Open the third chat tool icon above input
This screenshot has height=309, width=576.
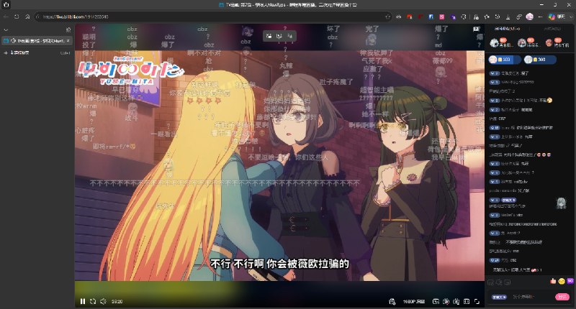[508, 282]
